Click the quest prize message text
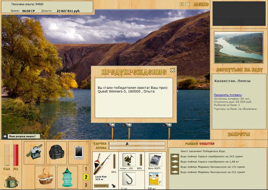The image size is (268, 190). point(133,89)
